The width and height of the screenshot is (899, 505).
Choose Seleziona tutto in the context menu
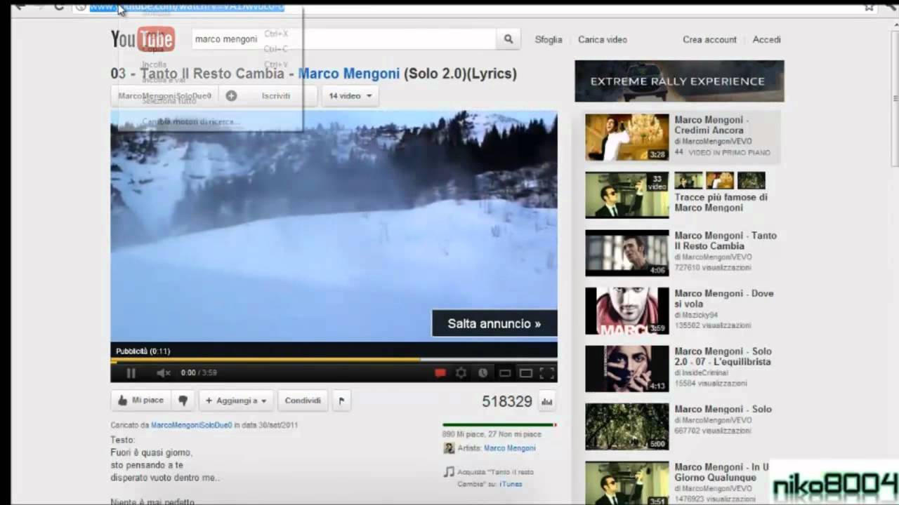169,101
